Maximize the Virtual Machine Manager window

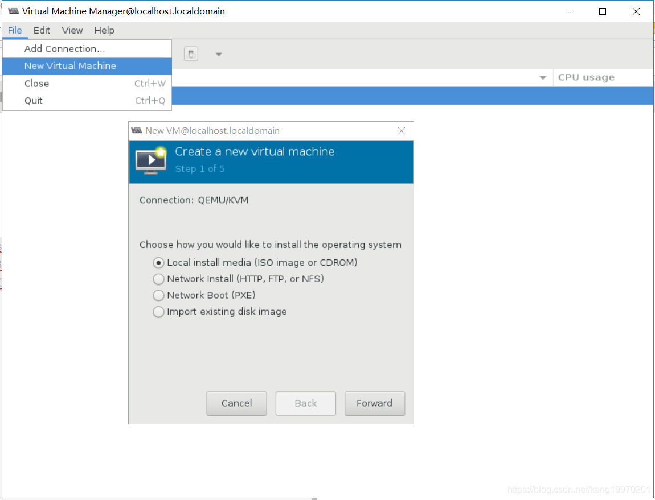(x=603, y=11)
